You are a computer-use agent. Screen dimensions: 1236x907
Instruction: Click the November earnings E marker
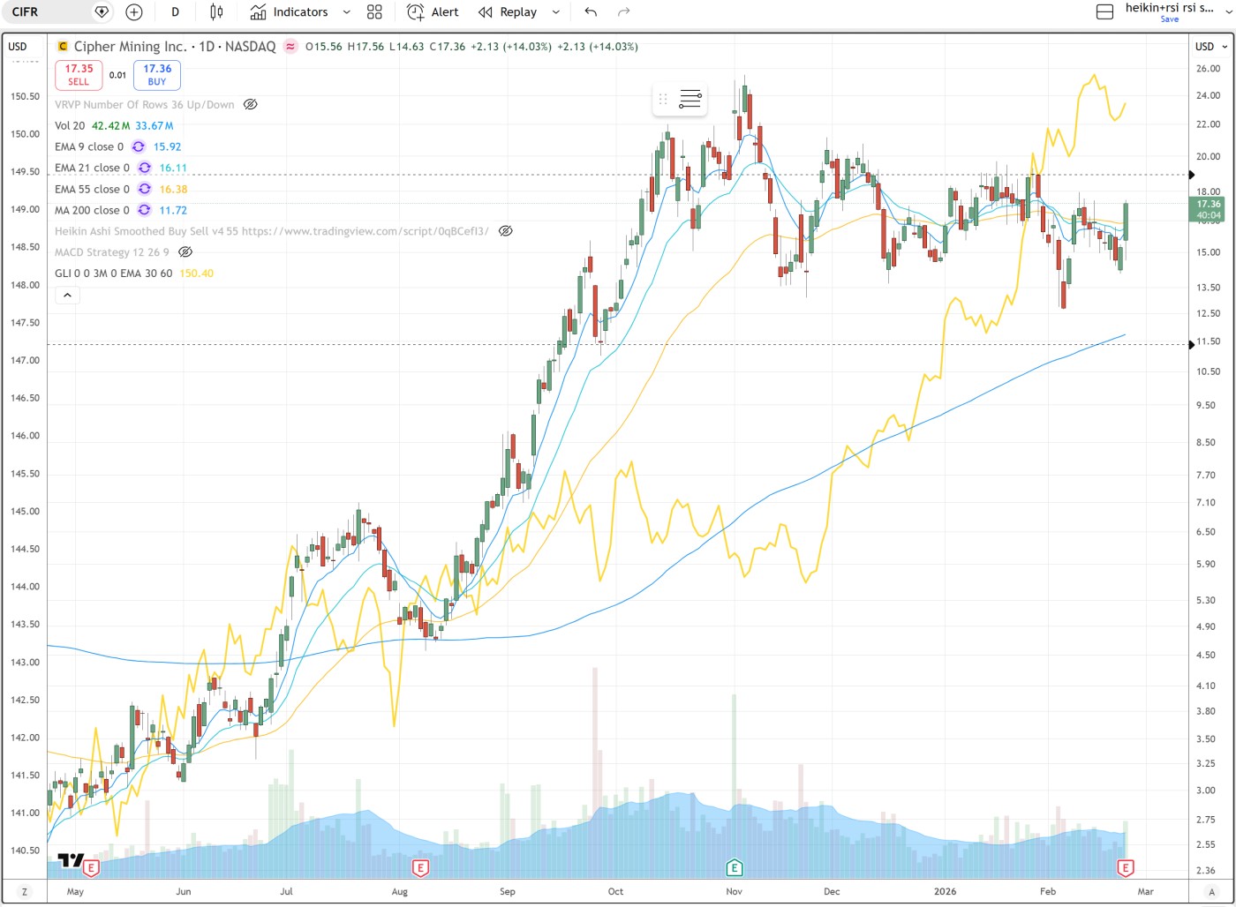click(734, 868)
